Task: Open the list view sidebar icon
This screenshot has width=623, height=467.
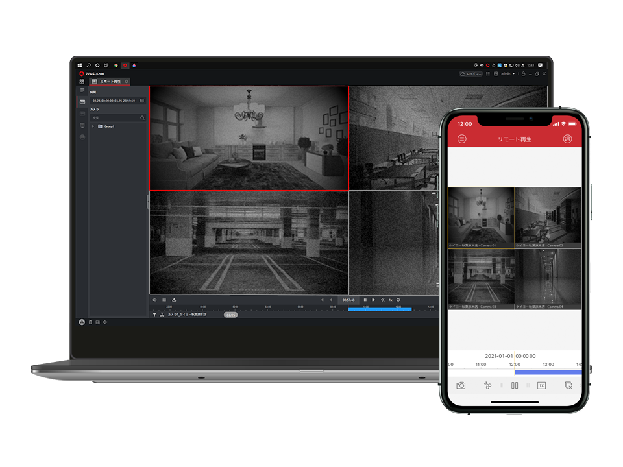Action: (x=82, y=91)
